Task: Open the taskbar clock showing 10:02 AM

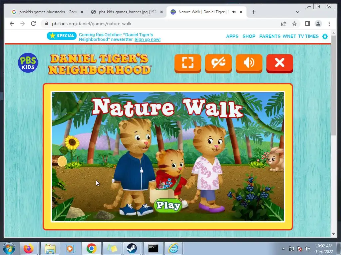Action: (324, 249)
